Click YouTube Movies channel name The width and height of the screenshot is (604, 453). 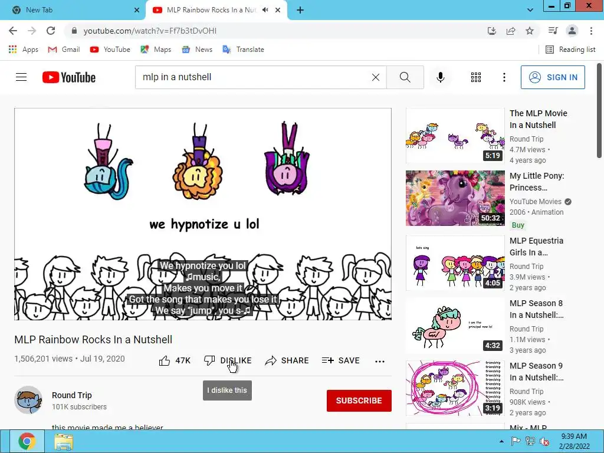click(536, 202)
